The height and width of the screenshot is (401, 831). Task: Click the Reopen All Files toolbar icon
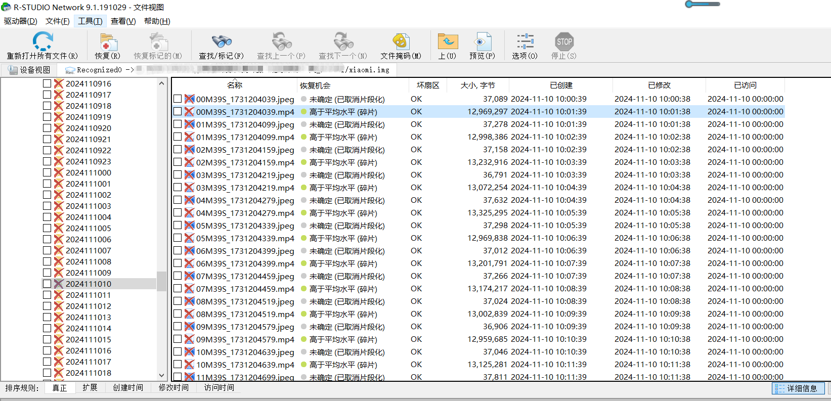42,41
